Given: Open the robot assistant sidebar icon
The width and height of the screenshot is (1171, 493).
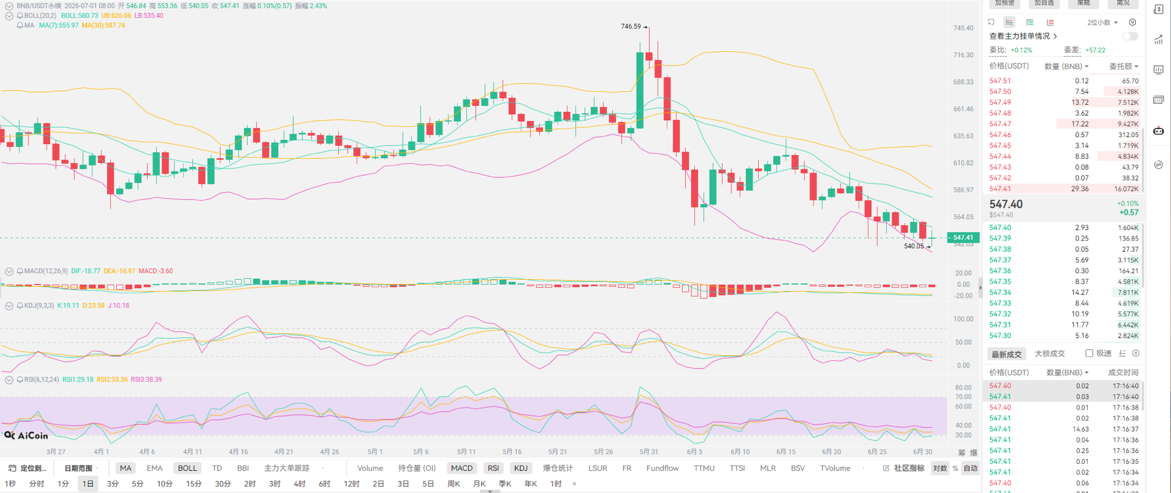Looking at the screenshot, I should 1158,130.
